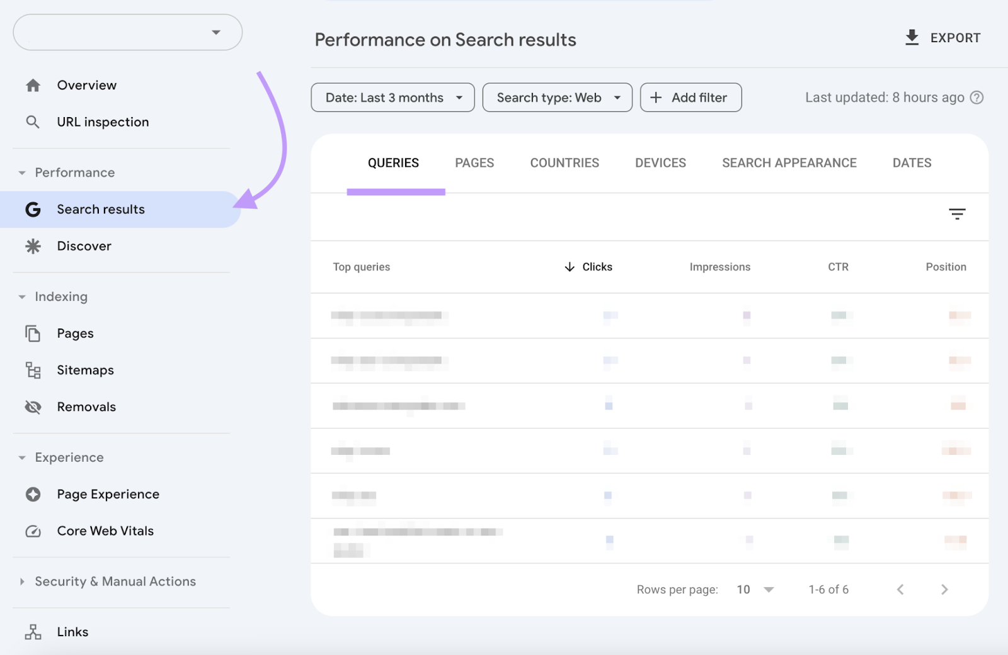Open the Date: Last 3 months dropdown

[392, 97]
